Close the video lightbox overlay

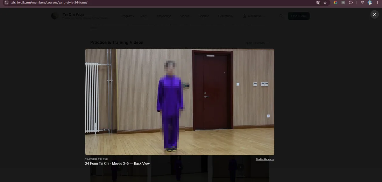(x=374, y=14)
